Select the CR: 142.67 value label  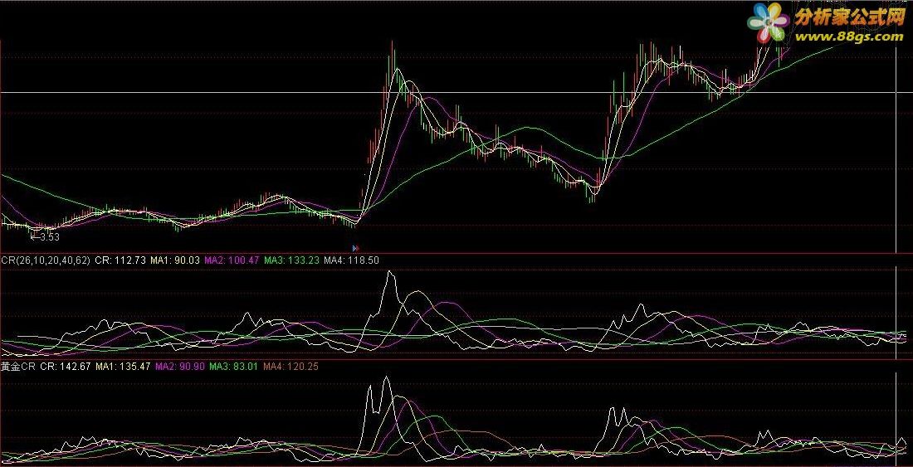(66, 367)
